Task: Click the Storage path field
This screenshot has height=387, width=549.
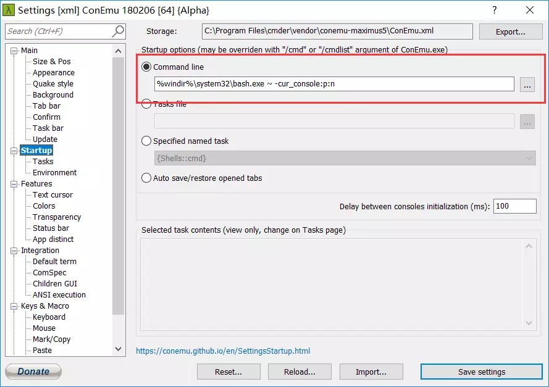Action: click(337, 31)
